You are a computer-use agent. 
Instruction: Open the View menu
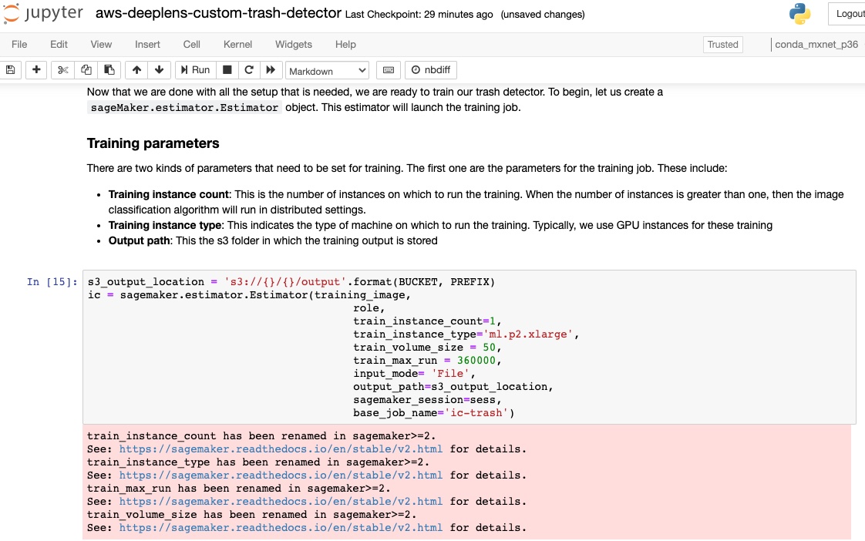(x=101, y=45)
